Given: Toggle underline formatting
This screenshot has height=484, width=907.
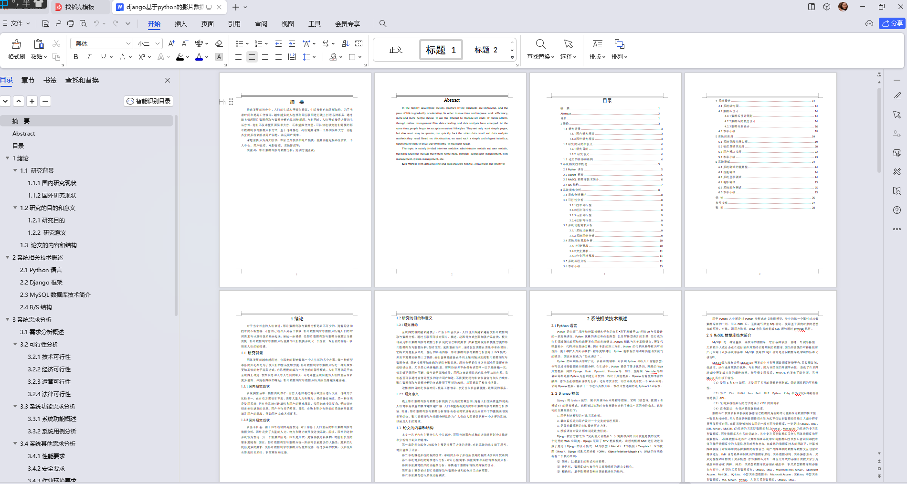Looking at the screenshot, I should click(x=103, y=57).
